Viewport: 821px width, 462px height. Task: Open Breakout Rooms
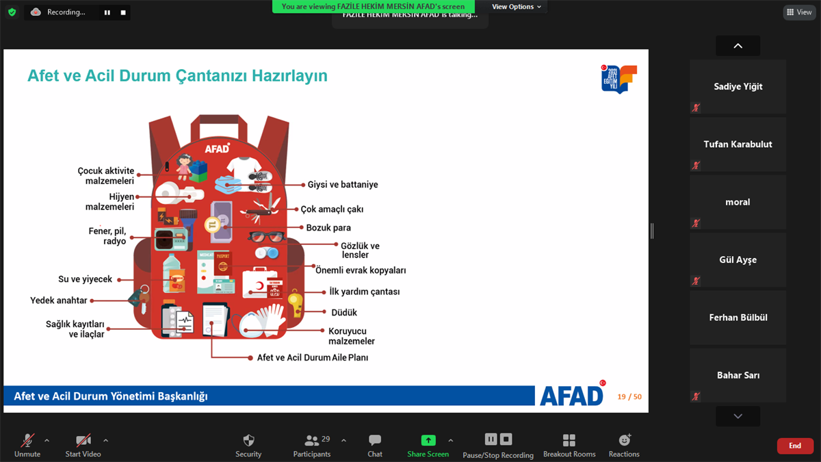click(569, 445)
